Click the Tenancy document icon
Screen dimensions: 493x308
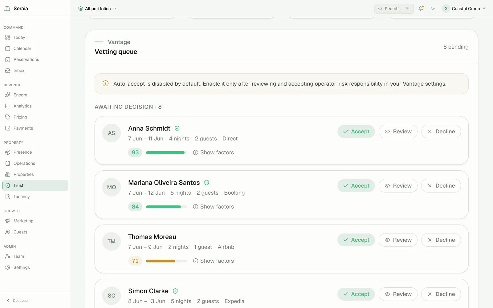(x=8, y=197)
